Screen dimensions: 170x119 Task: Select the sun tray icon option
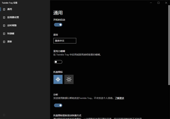[x=69, y=79]
